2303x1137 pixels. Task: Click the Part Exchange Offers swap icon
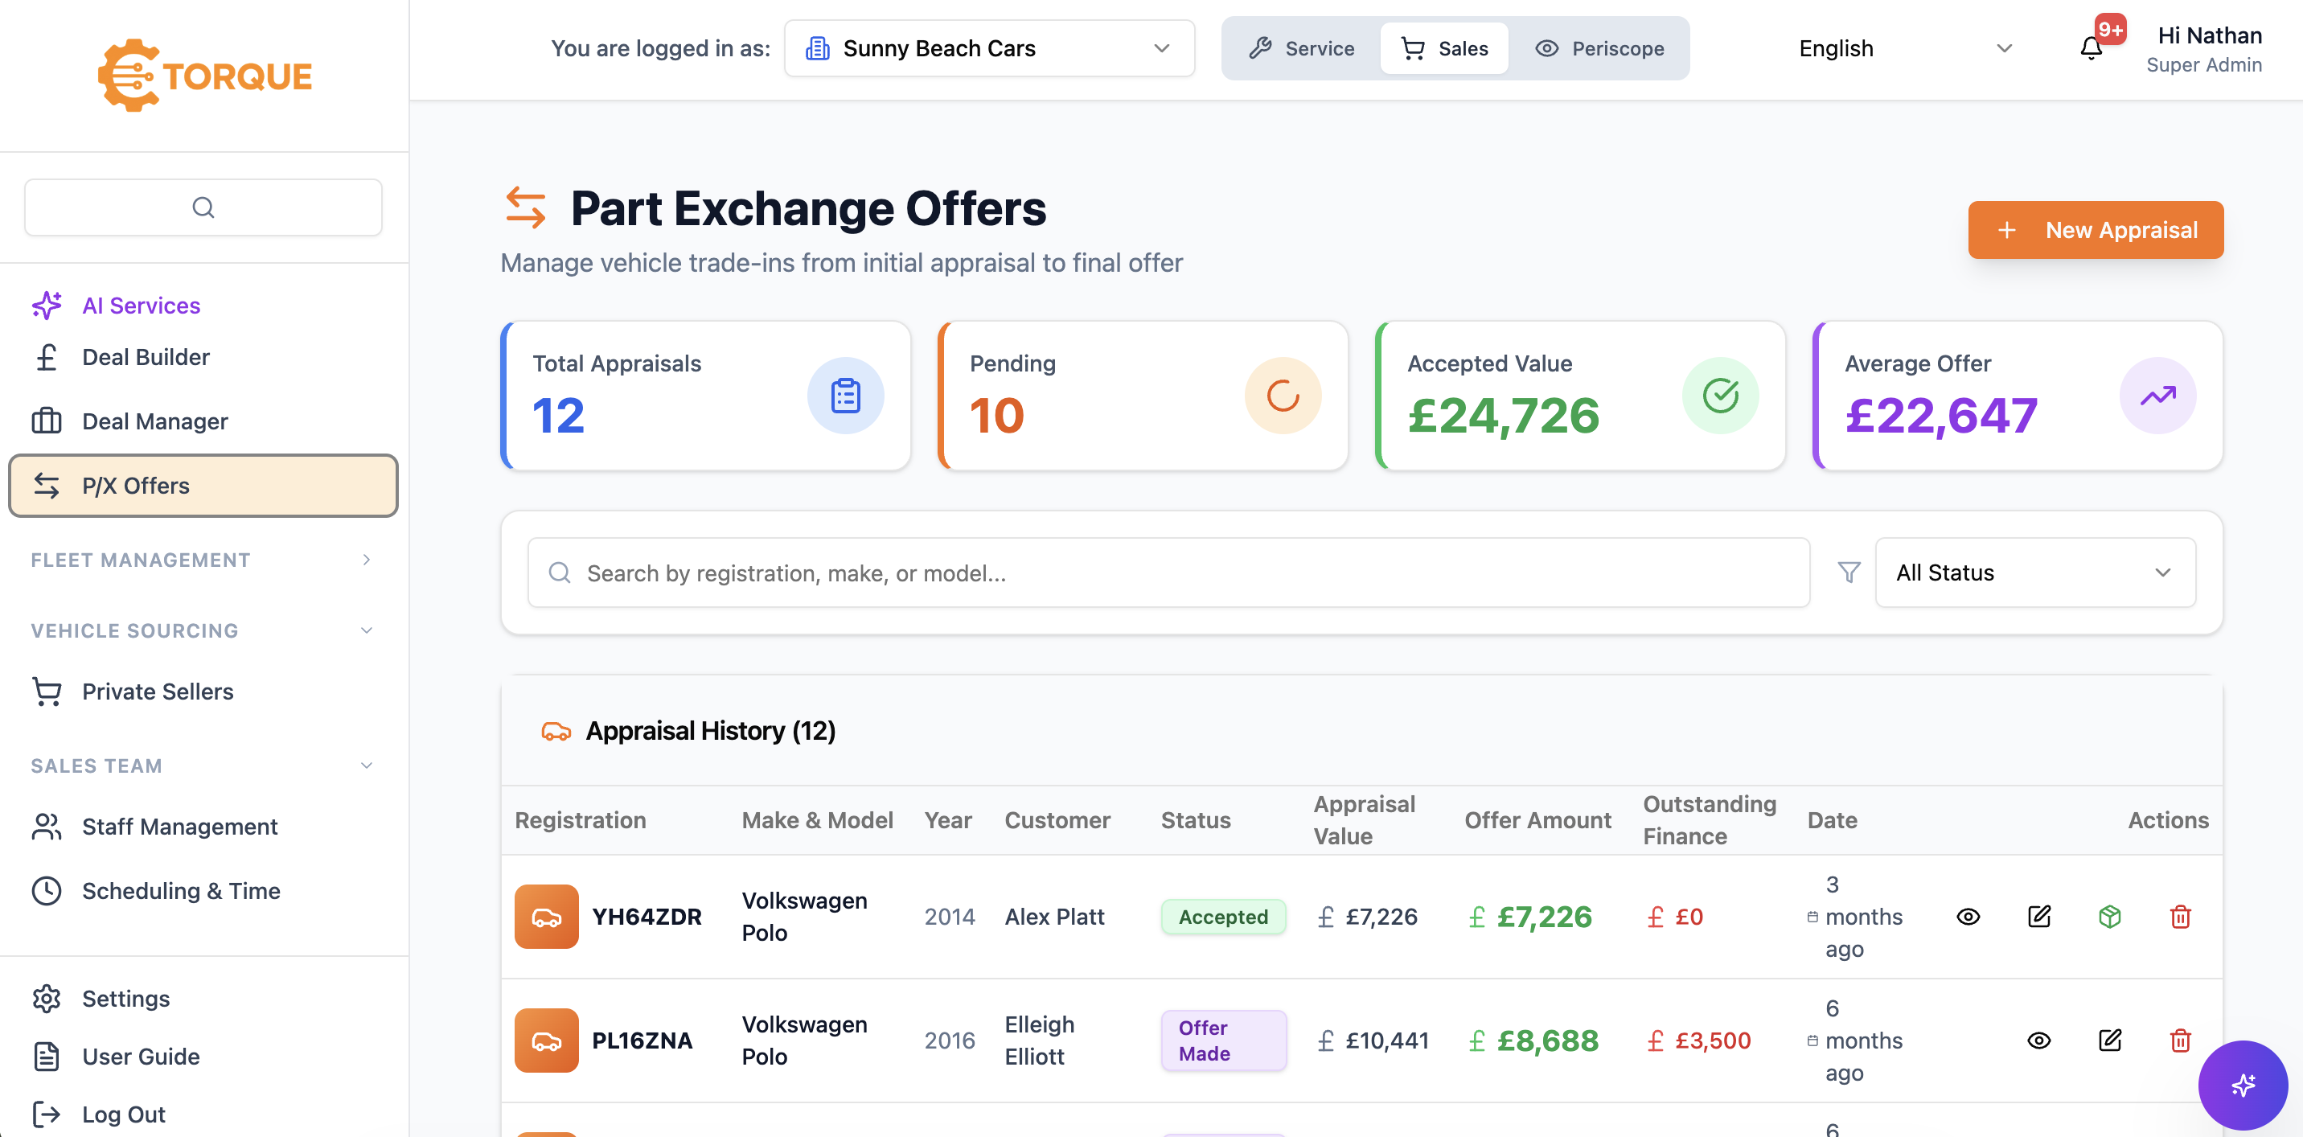(x=525, y=207)
